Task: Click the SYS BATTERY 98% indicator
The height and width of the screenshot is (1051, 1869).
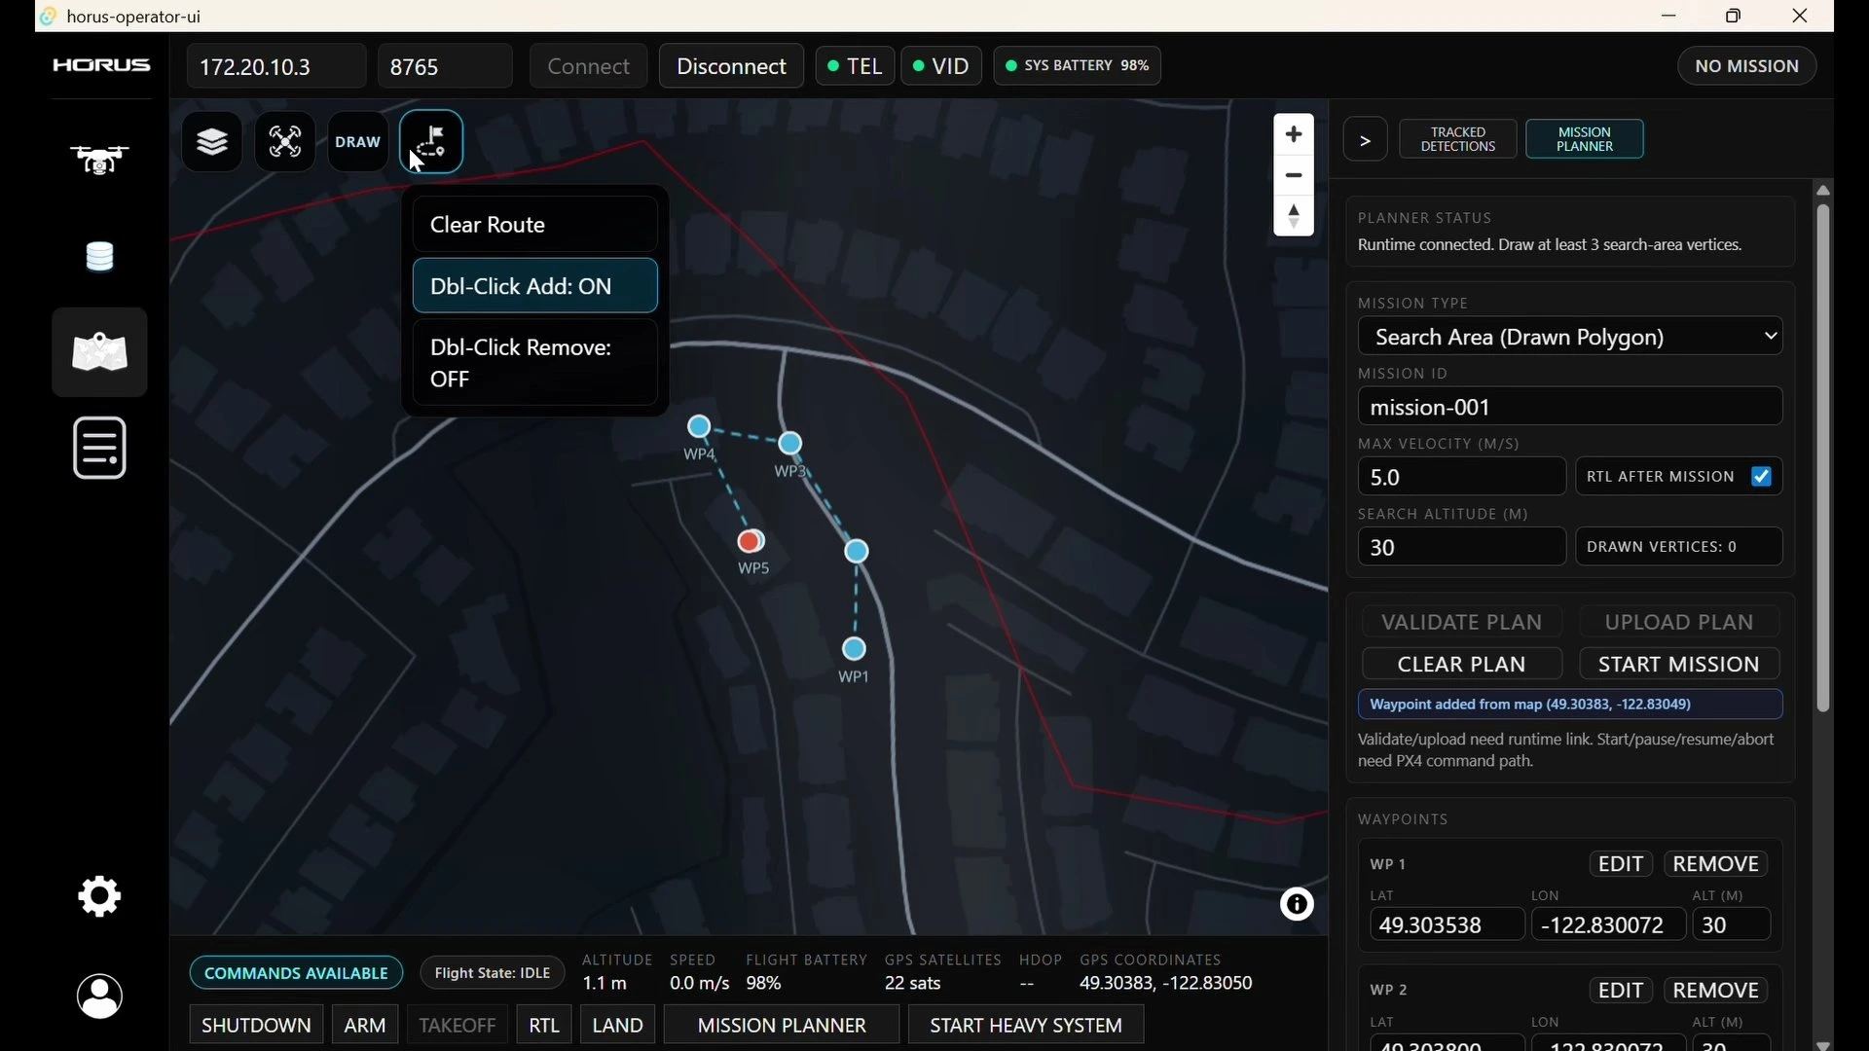Action: pos(1077,66)
